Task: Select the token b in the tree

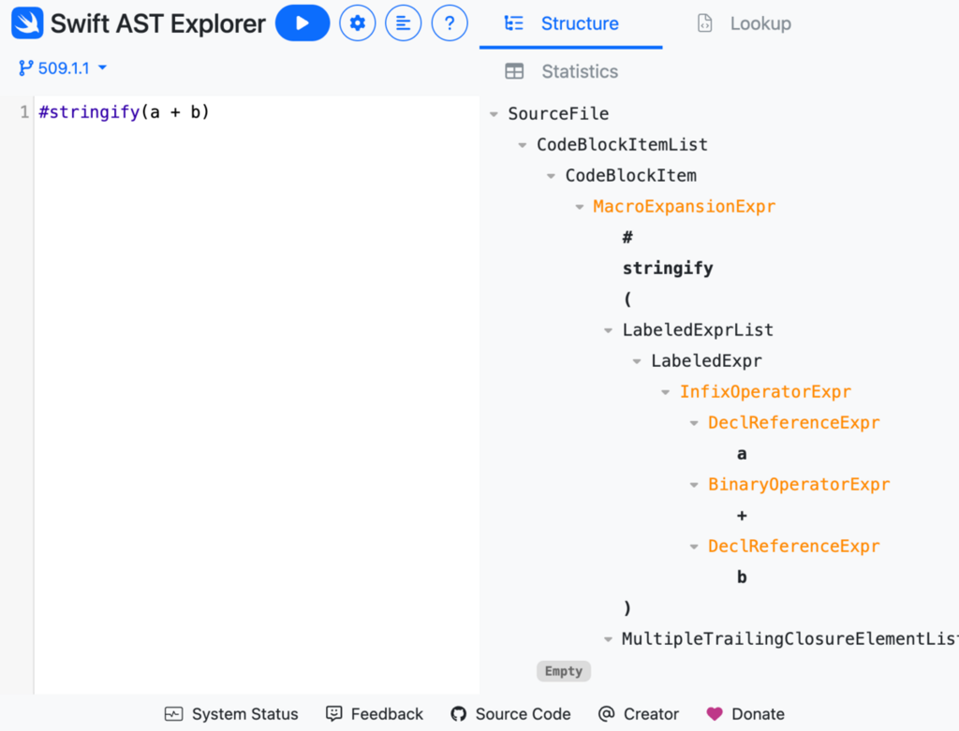Action: click(742, 577)
